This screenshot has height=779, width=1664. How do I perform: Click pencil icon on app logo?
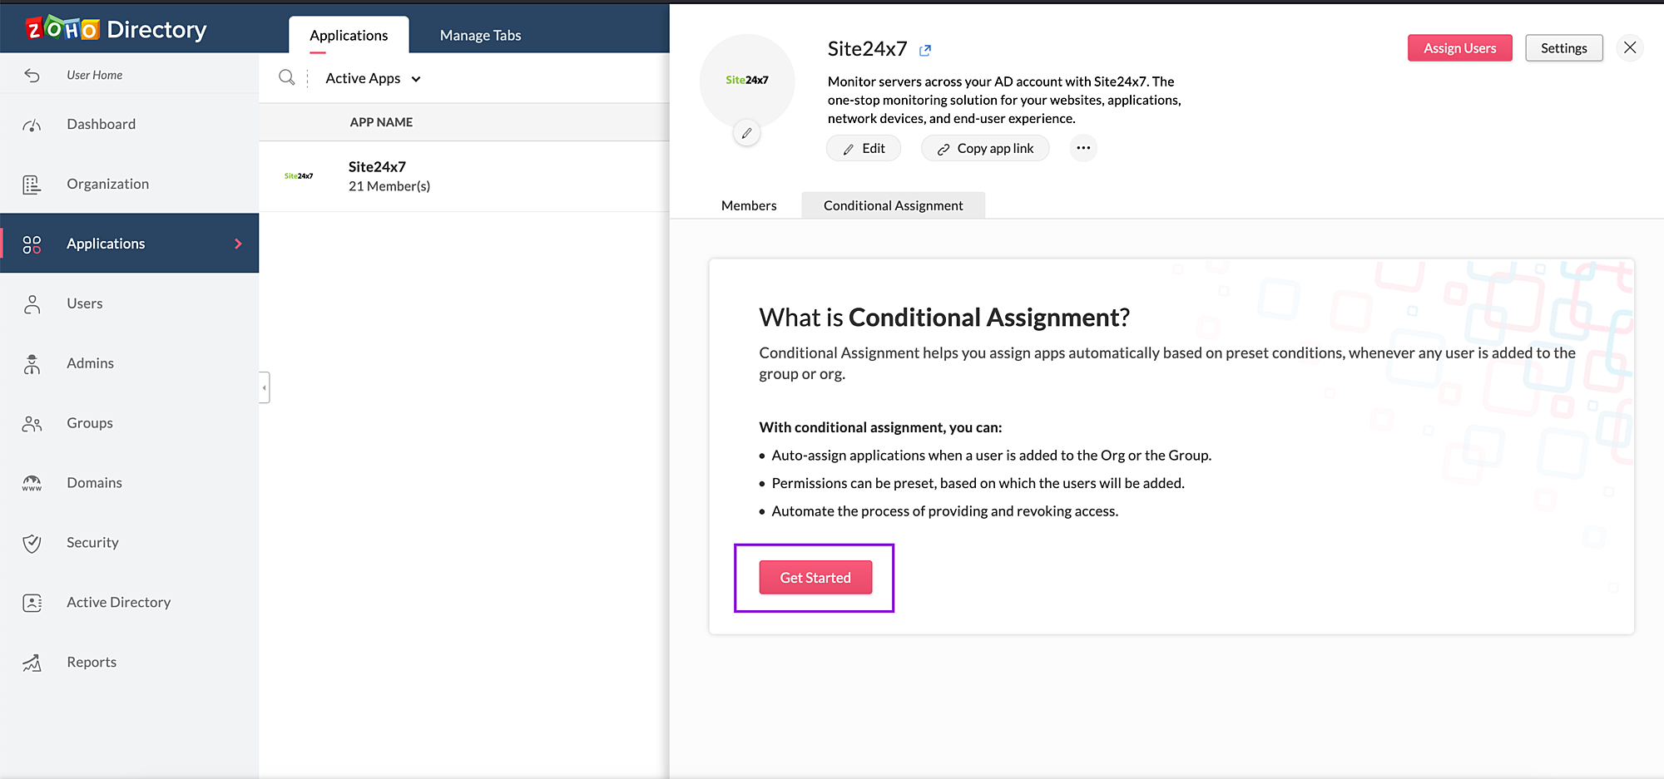[x=747, y=133]
